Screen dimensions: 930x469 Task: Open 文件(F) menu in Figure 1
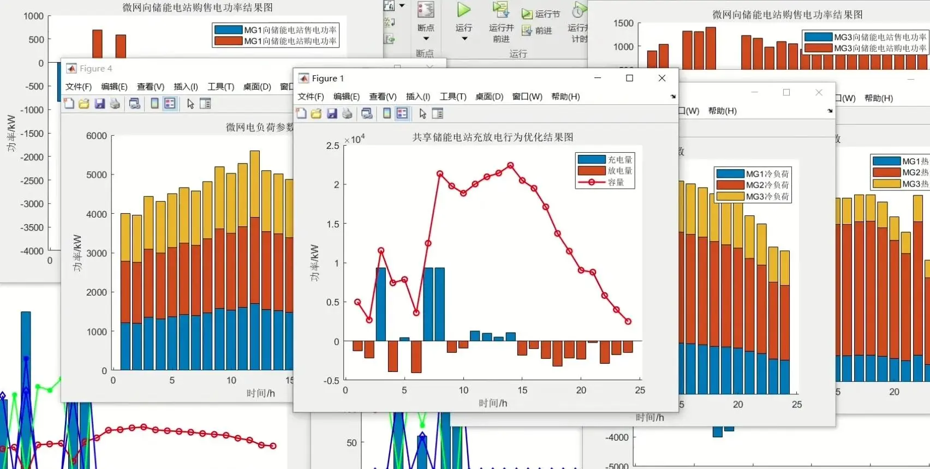pos(311,97)
